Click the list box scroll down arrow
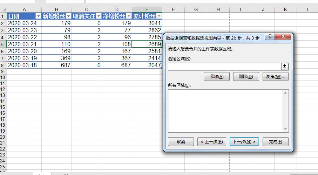Screen dimensions: 318x175 click(x=285, y=129)
